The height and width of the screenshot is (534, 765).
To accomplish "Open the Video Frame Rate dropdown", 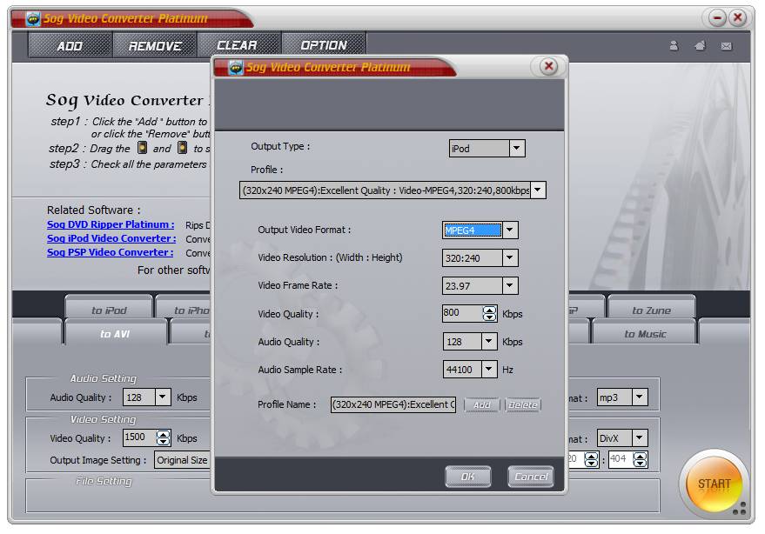I will click(510, 285).
